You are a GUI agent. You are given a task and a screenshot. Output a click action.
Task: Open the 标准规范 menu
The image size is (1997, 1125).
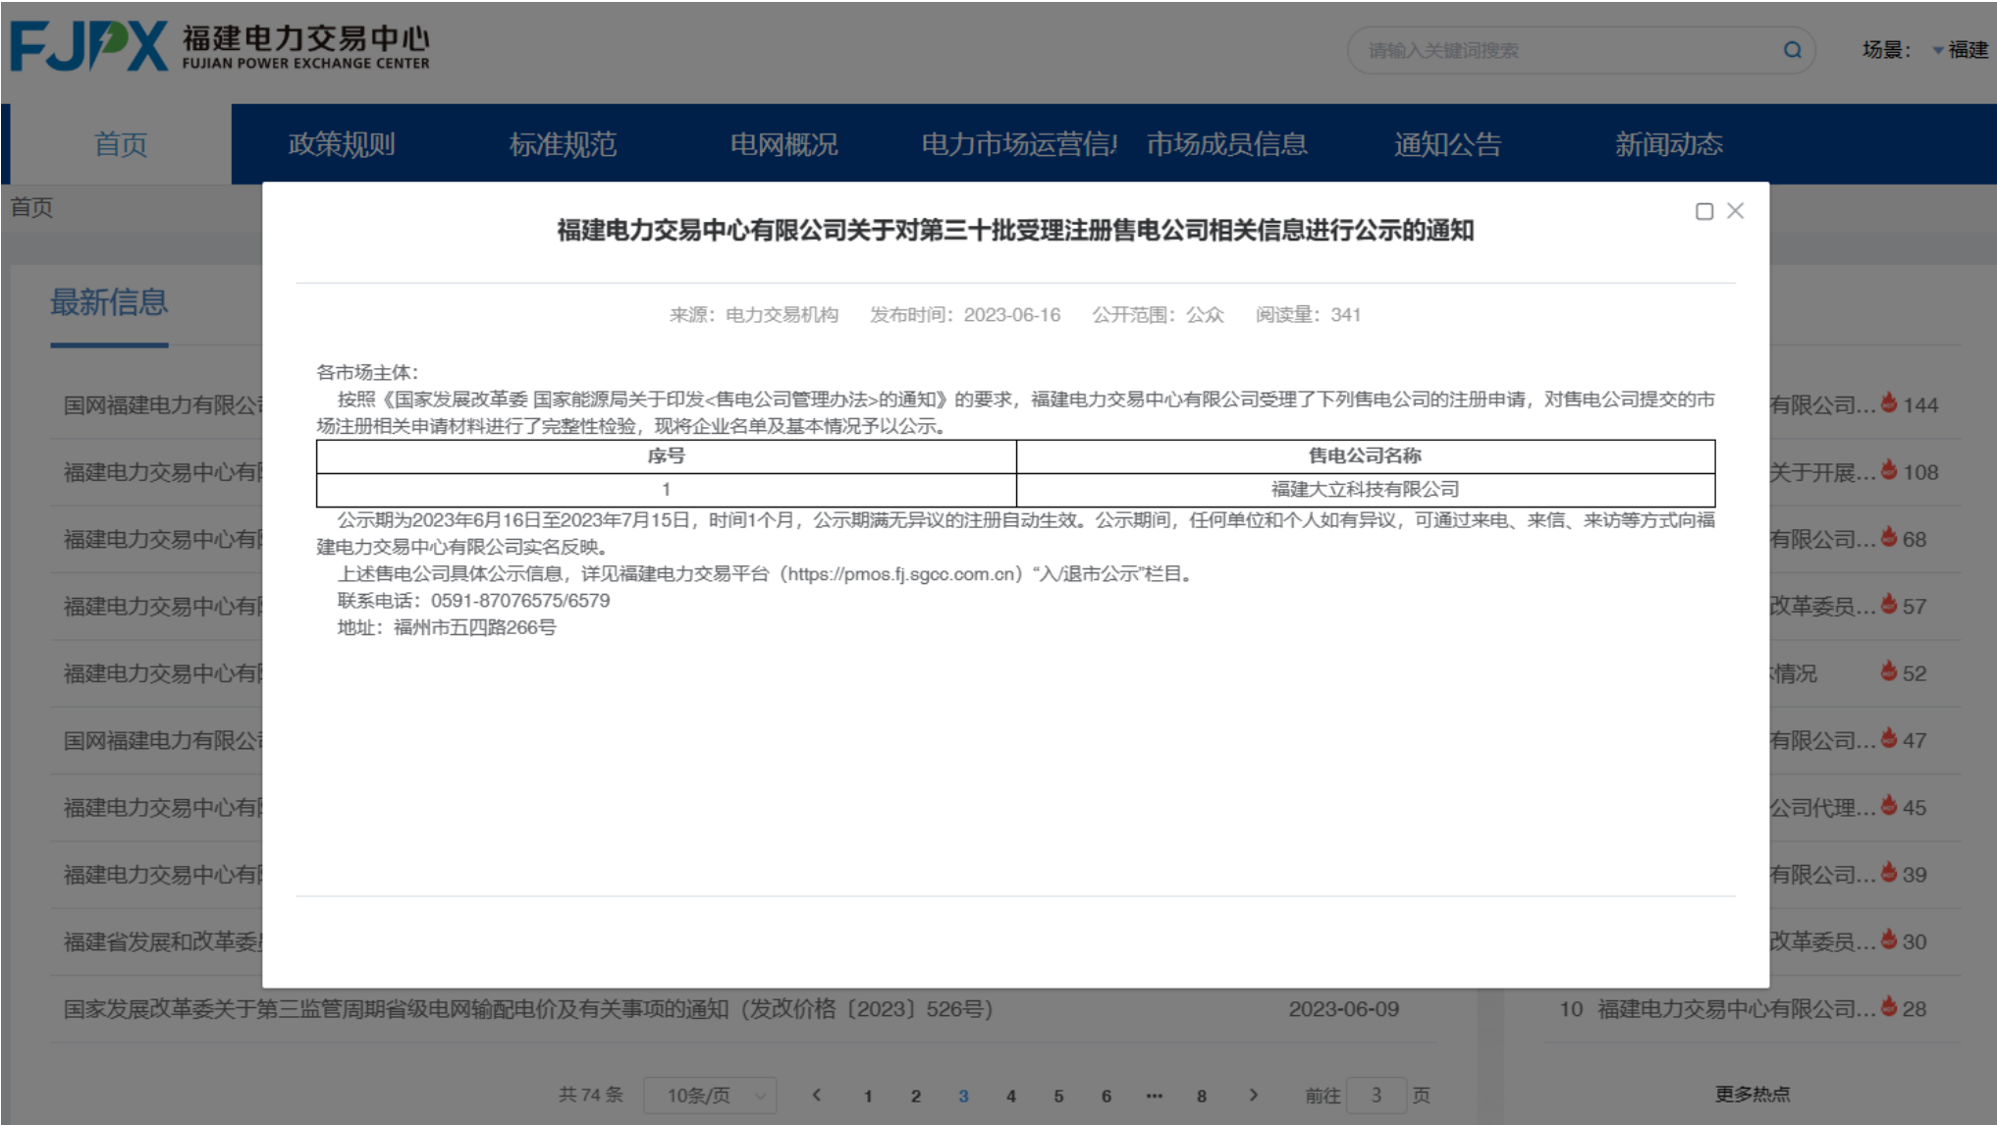(563, 144)
